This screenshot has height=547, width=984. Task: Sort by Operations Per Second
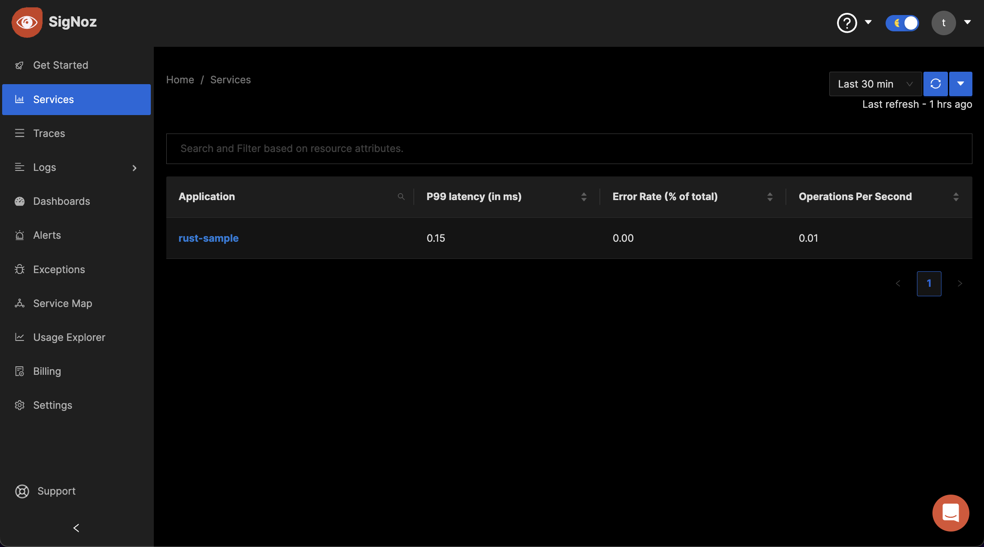[x=956, y=197]
